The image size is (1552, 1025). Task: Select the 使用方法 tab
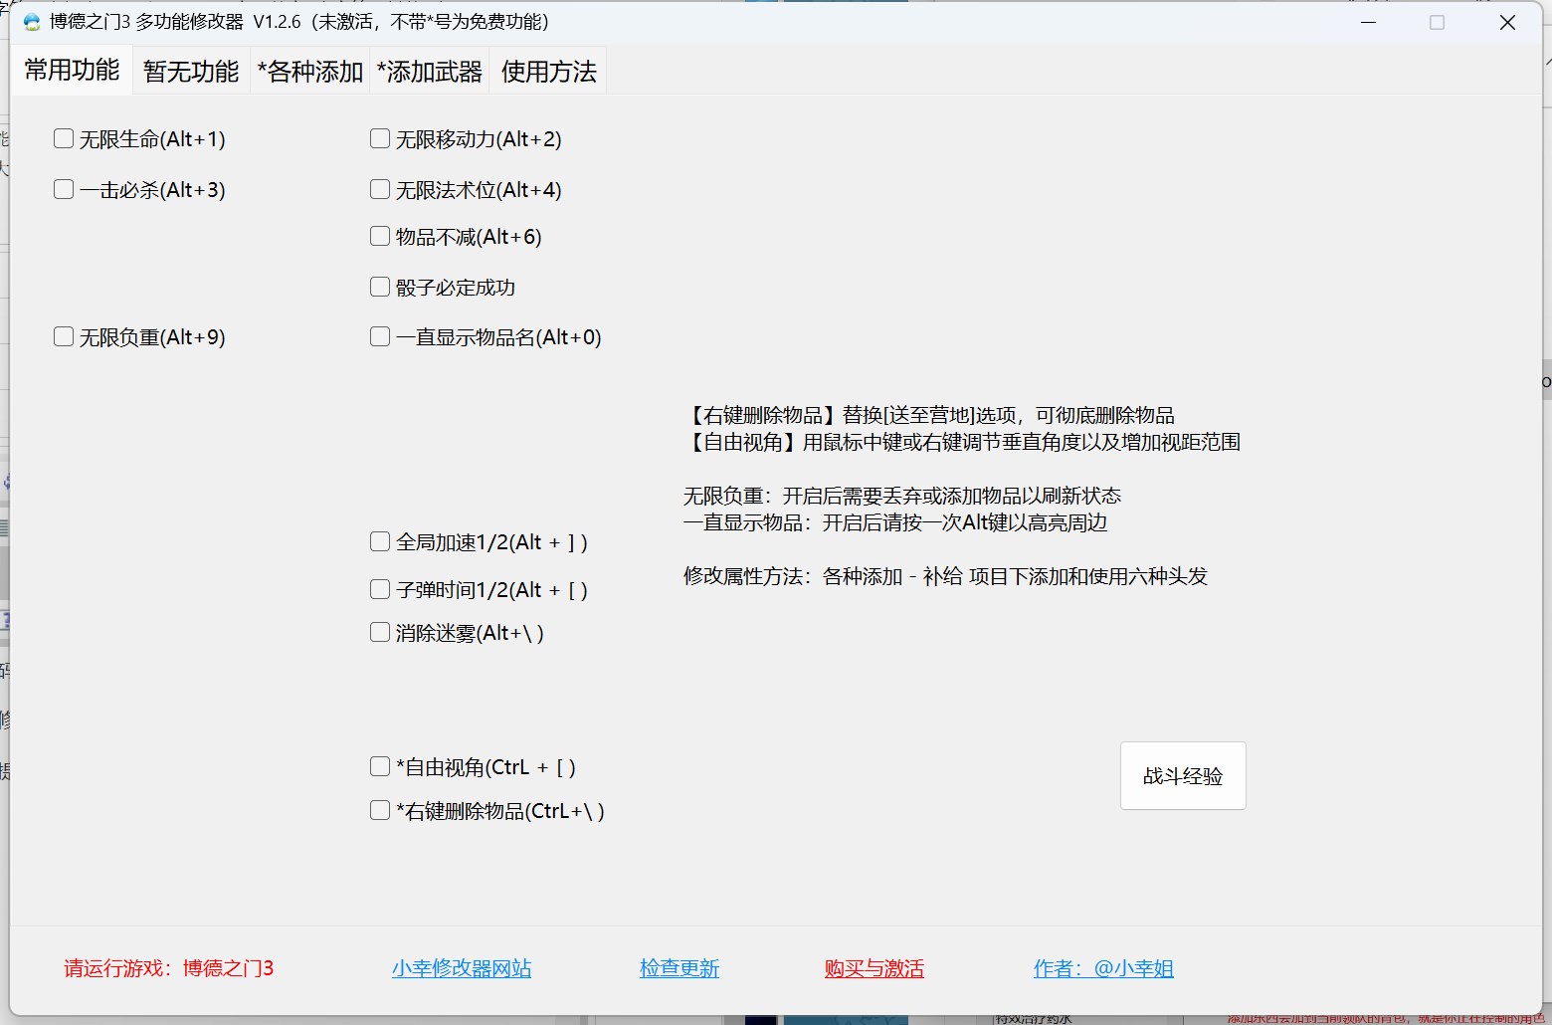(548, 72)
